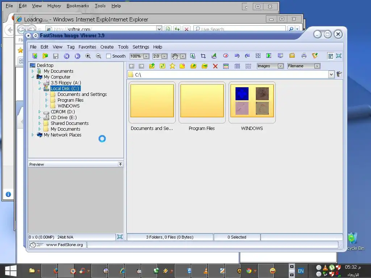Click the Zoom Out magnifier
Image resolution: width=371 pixels, height=278 pixels.
pyautogui.click(x=99, y=56)
